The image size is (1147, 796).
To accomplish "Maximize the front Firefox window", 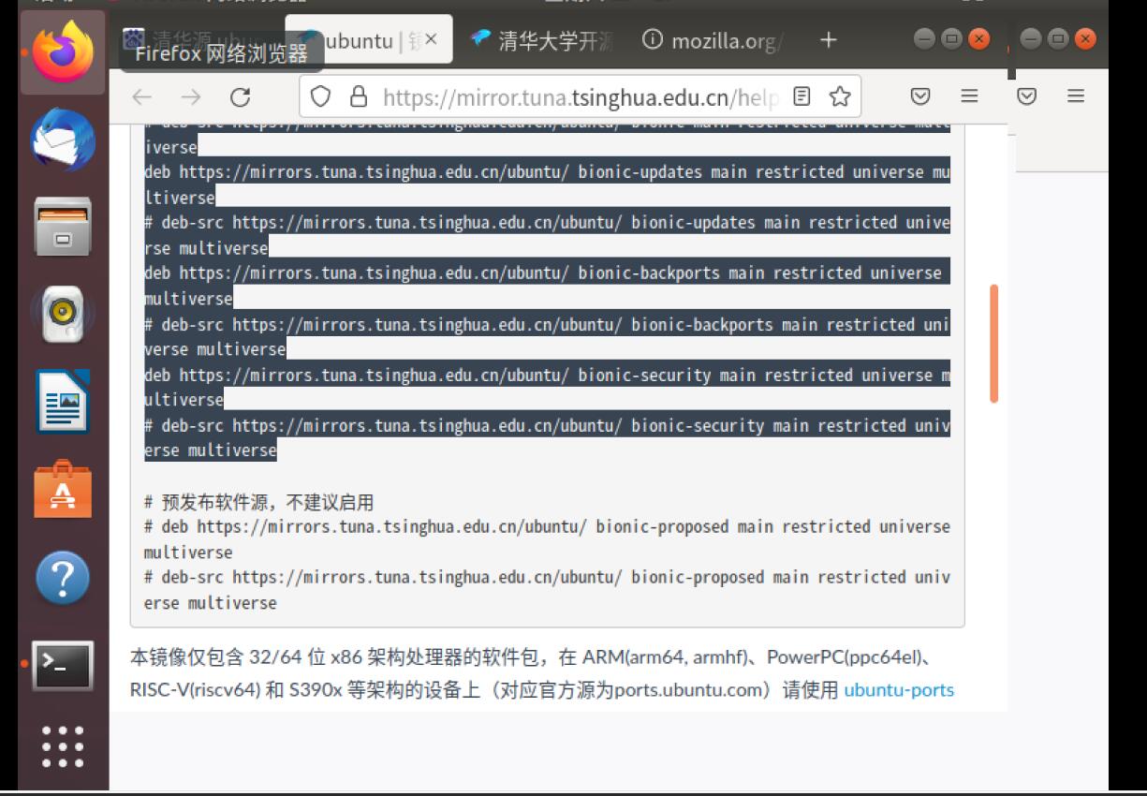I will point(951,38).
